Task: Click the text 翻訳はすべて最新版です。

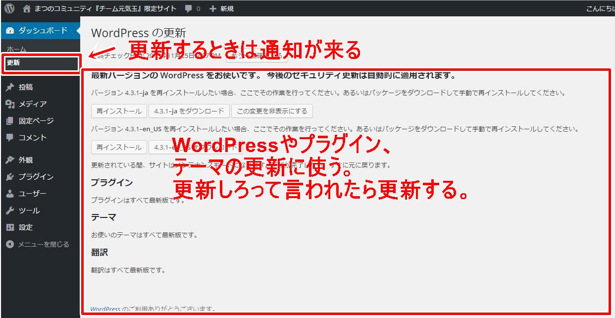Action: (x=128, y=270)
